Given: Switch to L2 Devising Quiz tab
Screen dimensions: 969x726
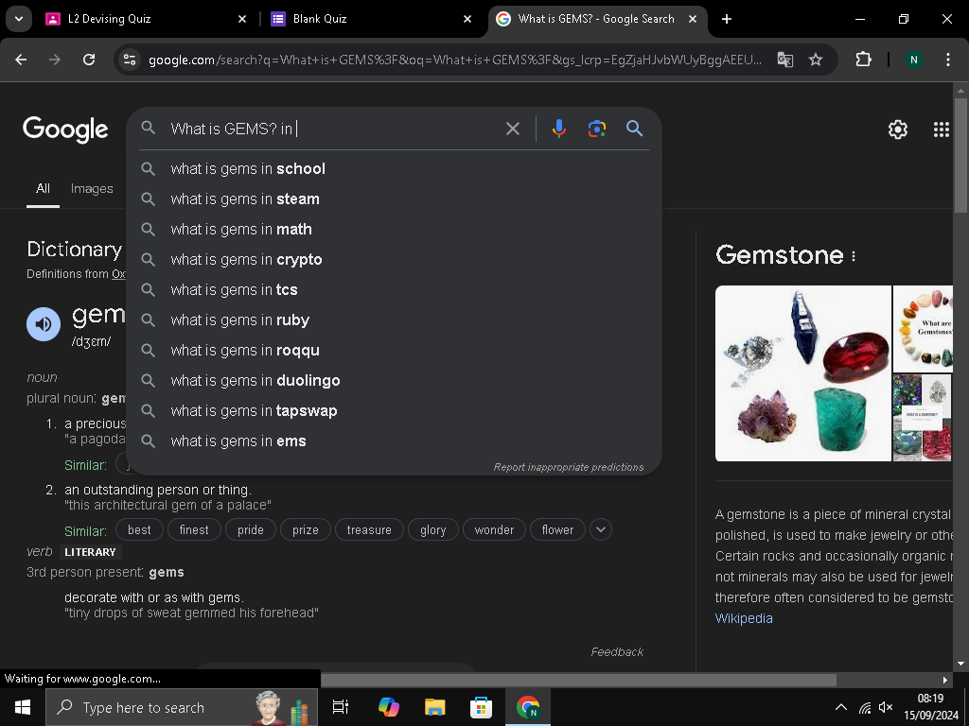Looking at the screenshot, I should pyautogui.click(x=146, y=19).
